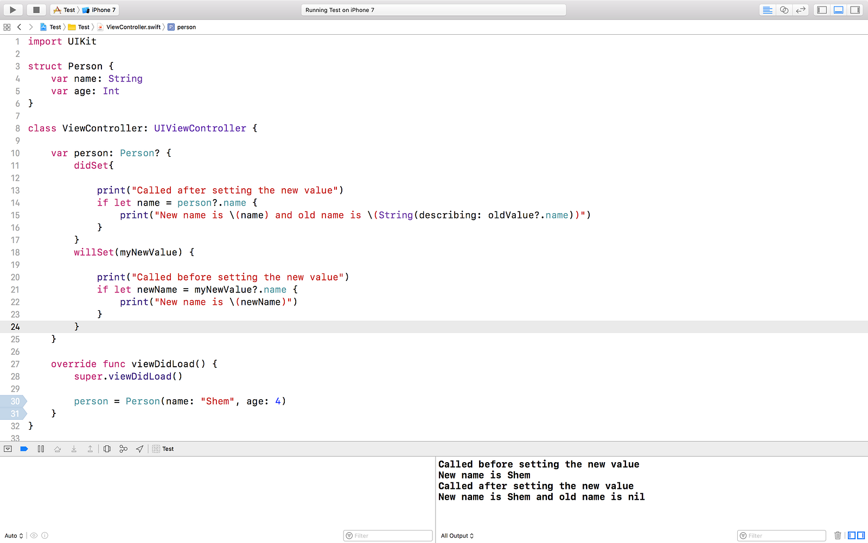Click the 'String' type on line 4
Image resolution: width=868 pixels, height=543 pixels.
[125, 79]
